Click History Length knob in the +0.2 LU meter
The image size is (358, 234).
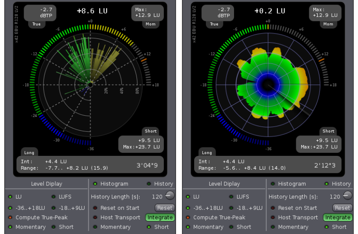347,195
